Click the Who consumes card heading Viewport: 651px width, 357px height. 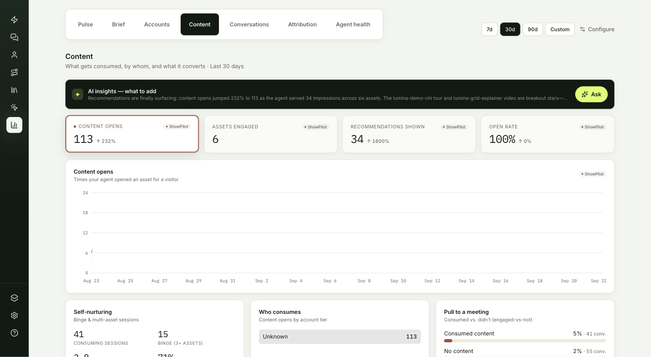coord(280,312)
